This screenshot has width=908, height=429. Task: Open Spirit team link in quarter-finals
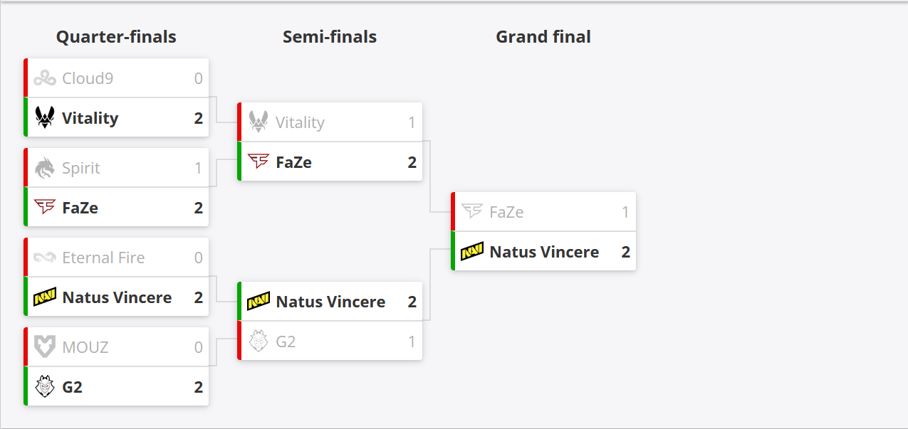(81, 168)
